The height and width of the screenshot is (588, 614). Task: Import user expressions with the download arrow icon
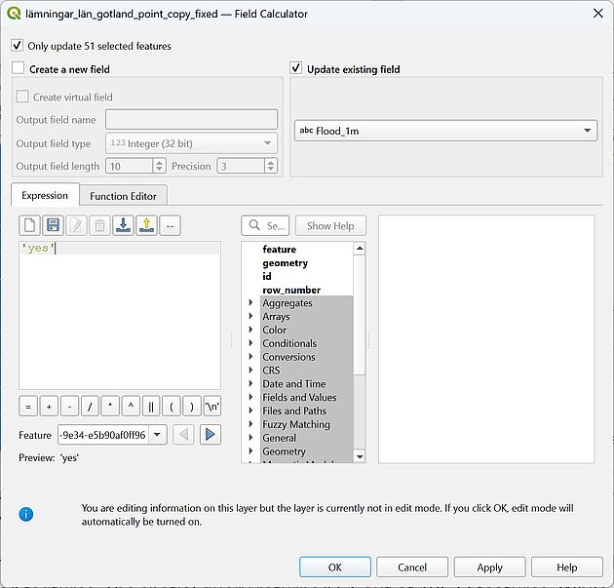123,225
